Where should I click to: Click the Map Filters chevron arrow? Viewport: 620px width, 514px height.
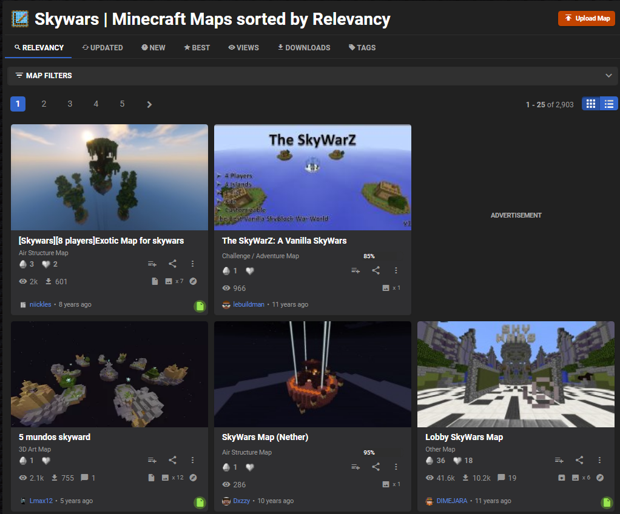tap(608, 75)
